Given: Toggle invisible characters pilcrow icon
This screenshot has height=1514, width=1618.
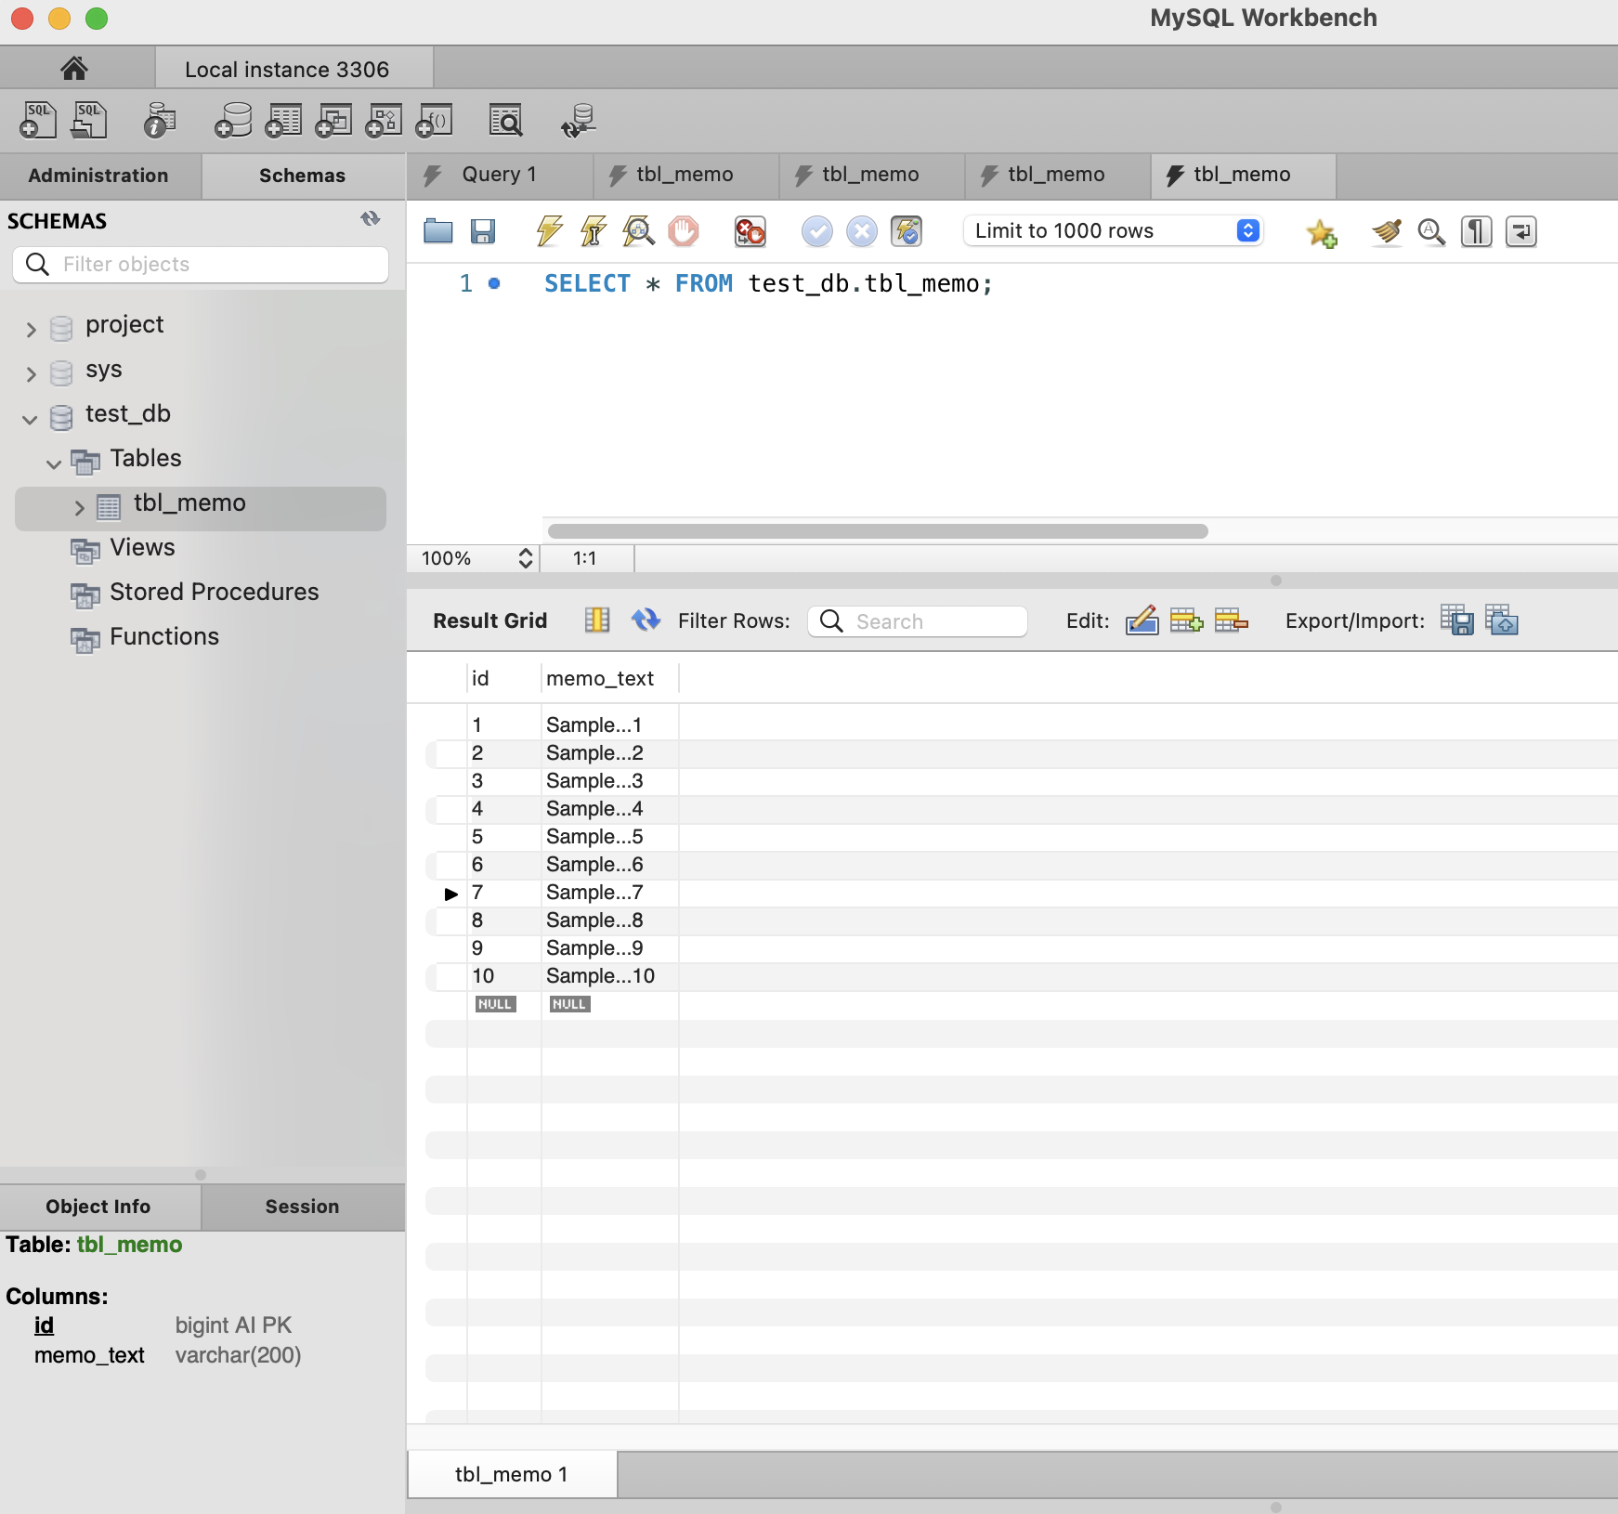Looking at the screenshot, I should point(1476,231).
